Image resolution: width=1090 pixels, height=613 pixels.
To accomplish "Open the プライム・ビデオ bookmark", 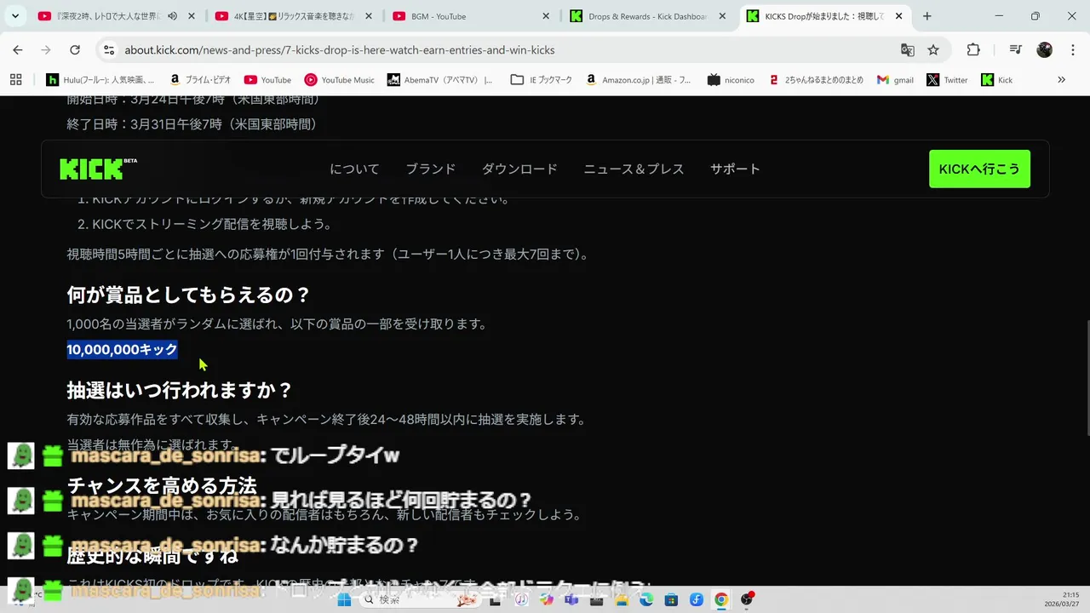I will tap(199, 80).
